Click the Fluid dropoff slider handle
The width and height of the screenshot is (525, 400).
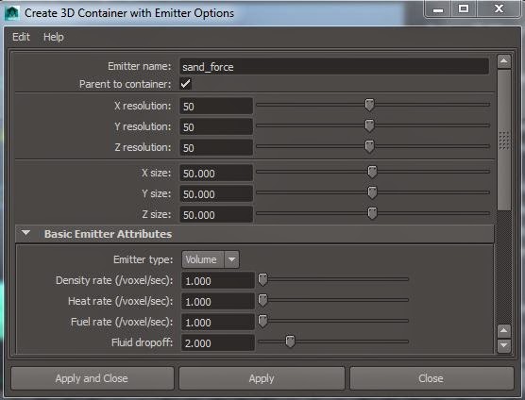point(290,342)
